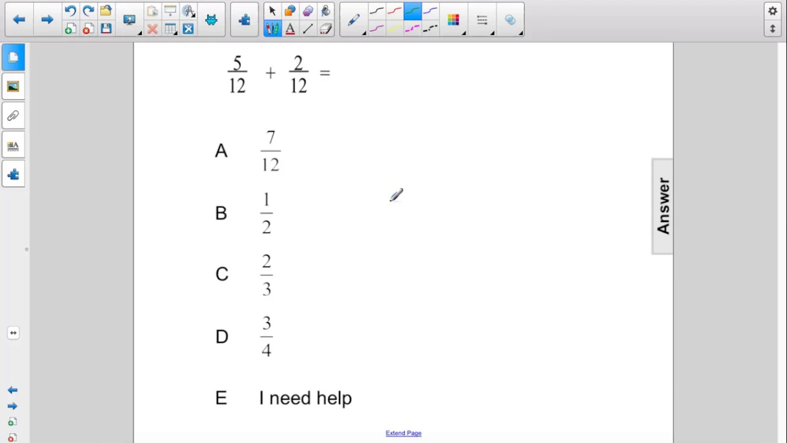This screenshot has height=443, width=787.
Task: Choose the Eraser tool
Action: point(326,29)
